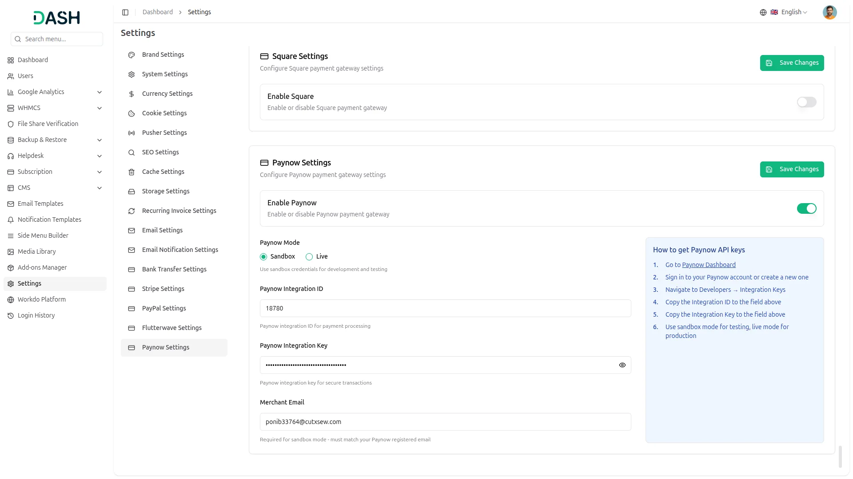Viewport: 853px width, 479px height.
Task: Click the Brand Settings palette icon
Action: [132, 55]
